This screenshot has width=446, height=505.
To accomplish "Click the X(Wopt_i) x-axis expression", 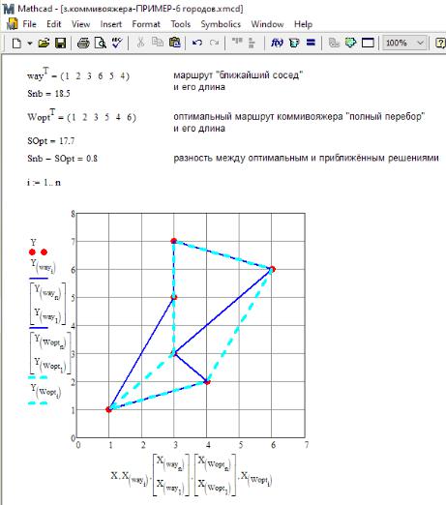I will click(x=256, y=478).
